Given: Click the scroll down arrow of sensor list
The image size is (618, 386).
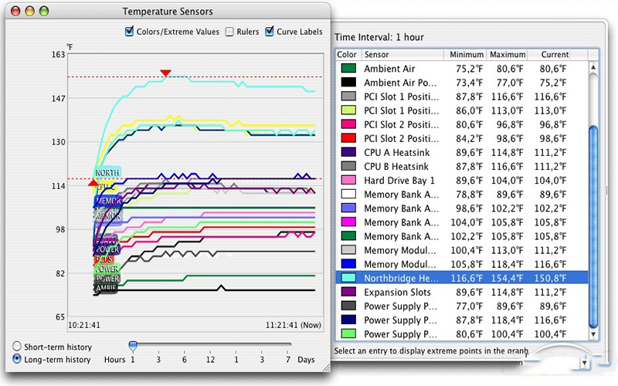Looking at the screenshot, I should tap(593, 334).
